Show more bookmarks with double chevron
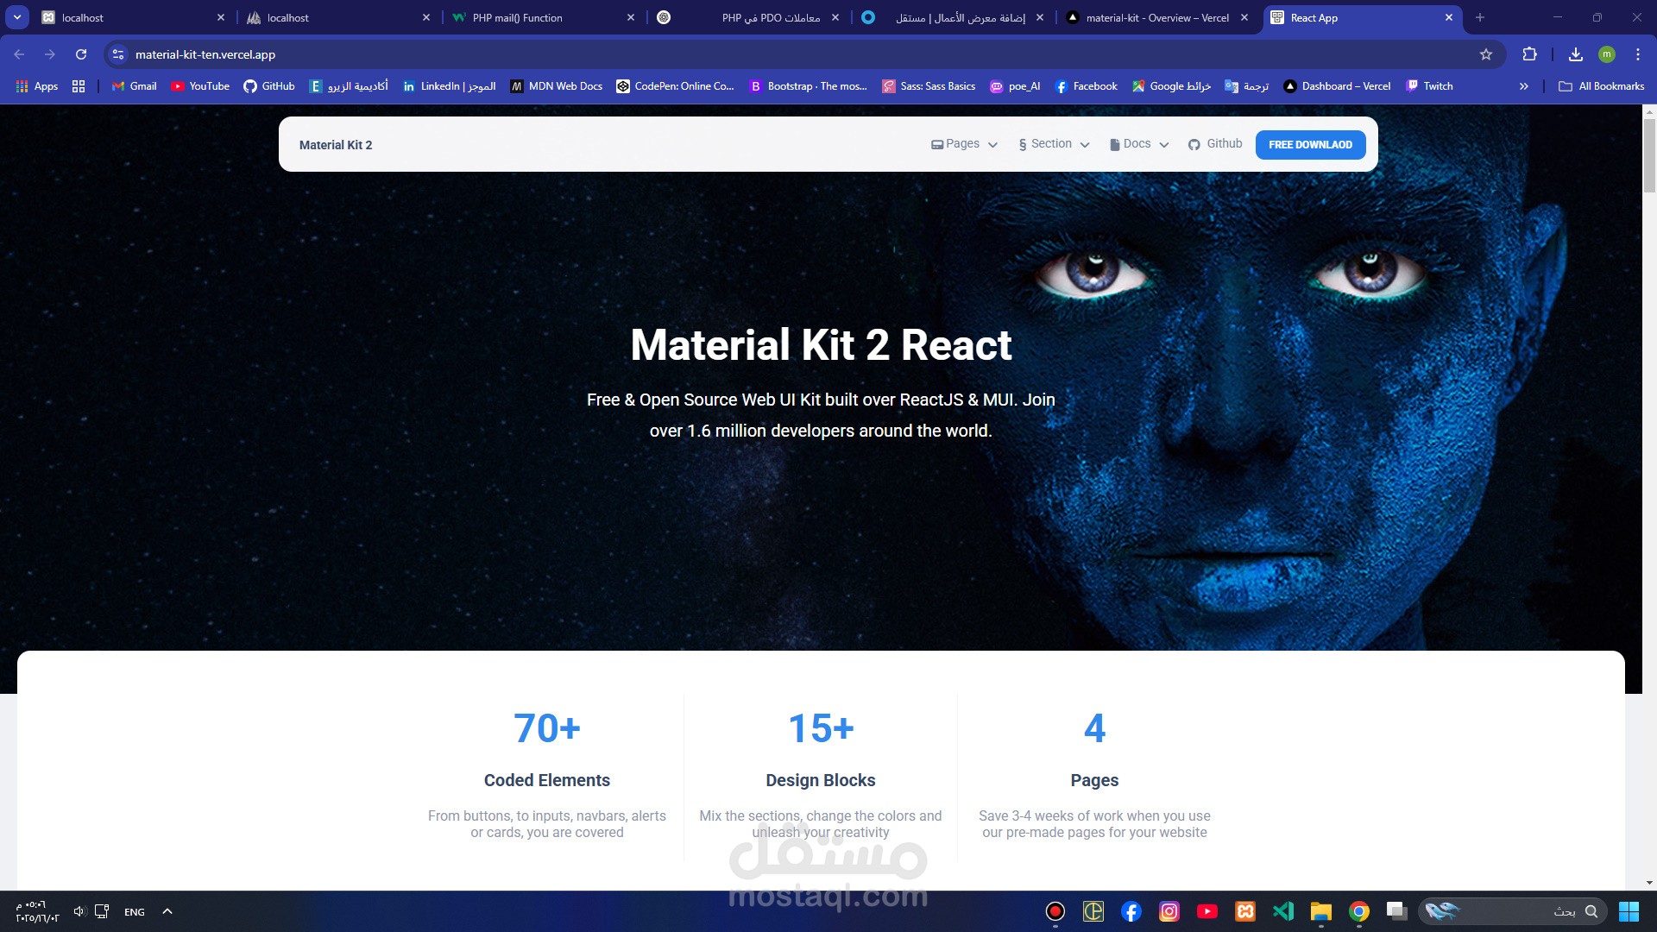 1523,86
